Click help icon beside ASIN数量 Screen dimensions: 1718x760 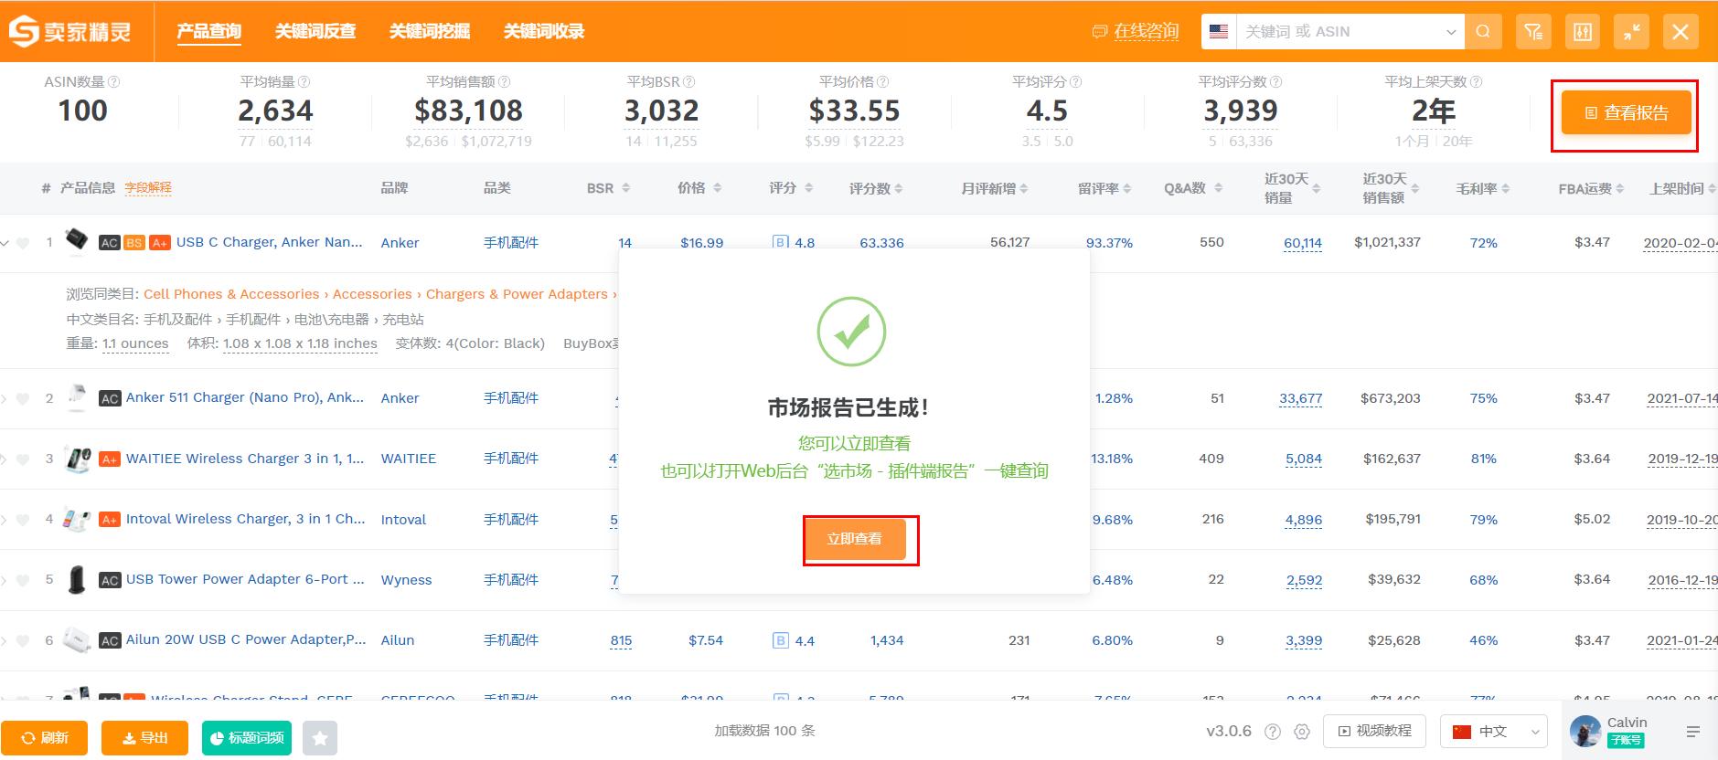pyautogui.click(x=114, y=82)
